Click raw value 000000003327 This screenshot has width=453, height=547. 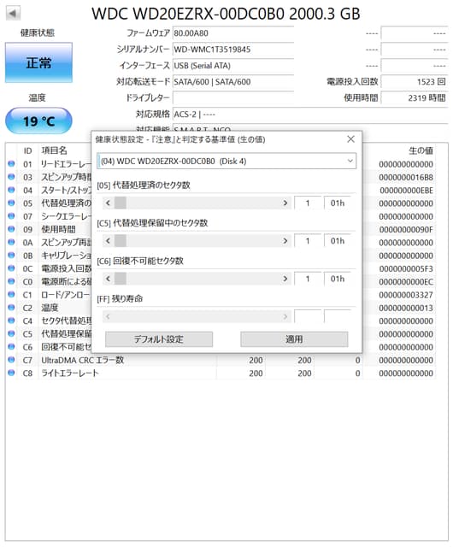[406, 295]
